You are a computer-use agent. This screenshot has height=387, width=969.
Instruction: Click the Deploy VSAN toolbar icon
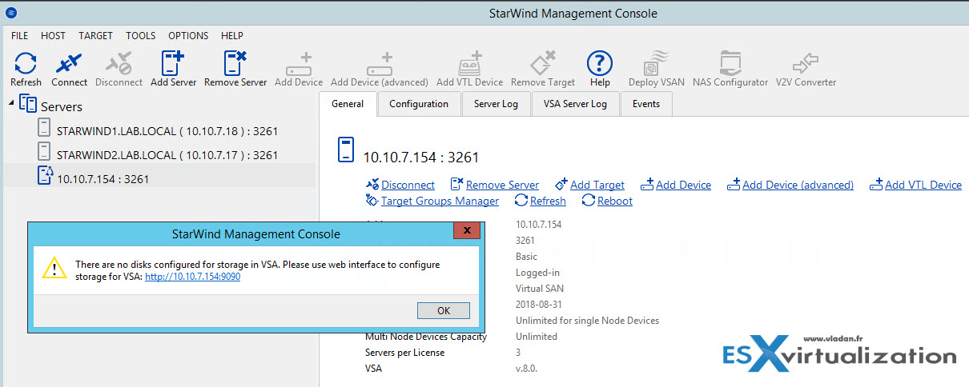(654, 63)
